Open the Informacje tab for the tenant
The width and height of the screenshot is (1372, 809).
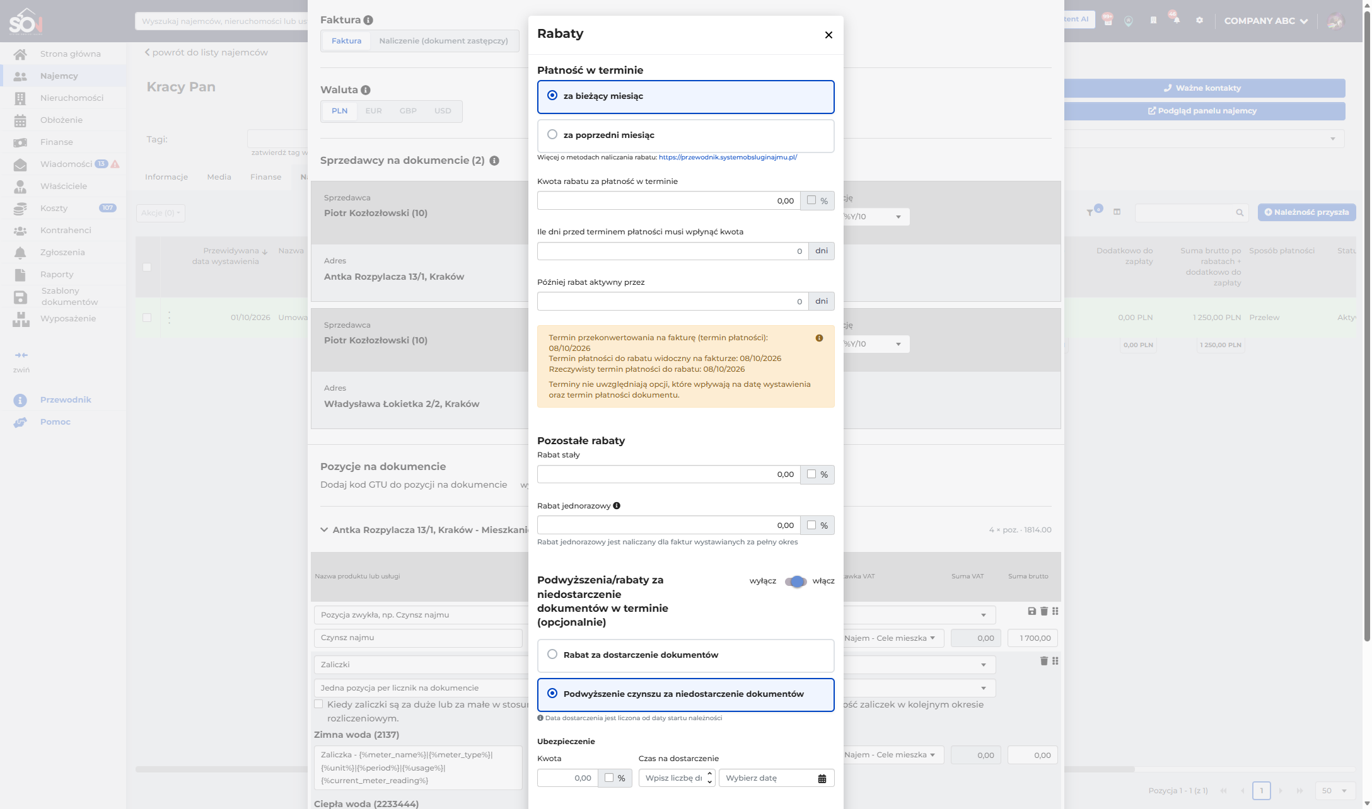(x=166, y=177)
